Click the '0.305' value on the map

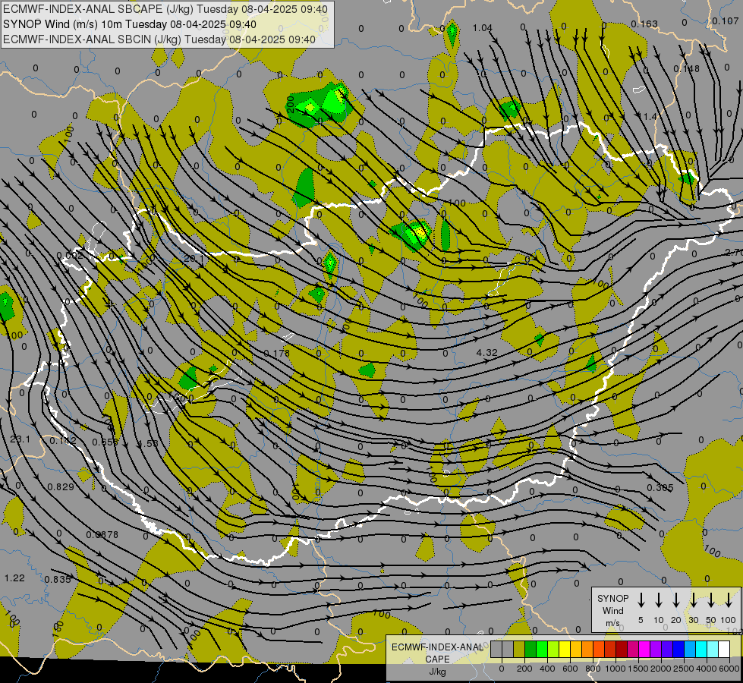click(660, 488)
